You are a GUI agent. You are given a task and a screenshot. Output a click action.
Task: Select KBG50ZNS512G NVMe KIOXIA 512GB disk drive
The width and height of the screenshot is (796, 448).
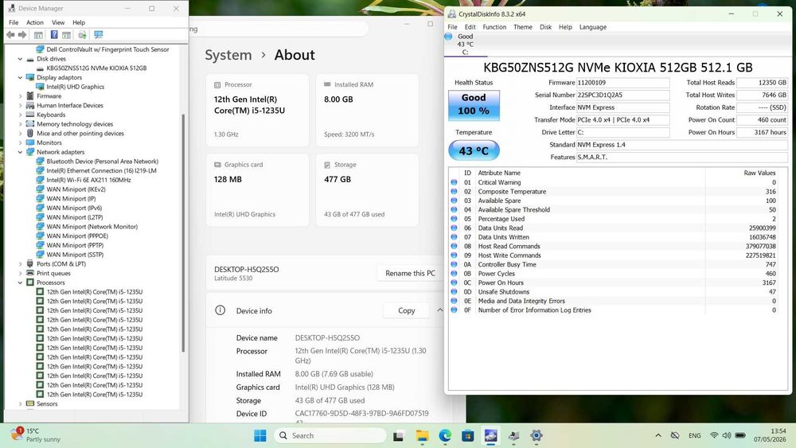pos(96,68)
